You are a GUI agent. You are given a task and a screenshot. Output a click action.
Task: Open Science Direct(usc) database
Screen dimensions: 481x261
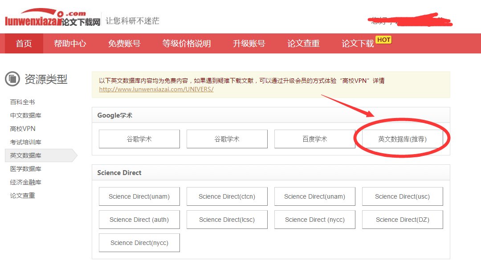tap(403, 196)
